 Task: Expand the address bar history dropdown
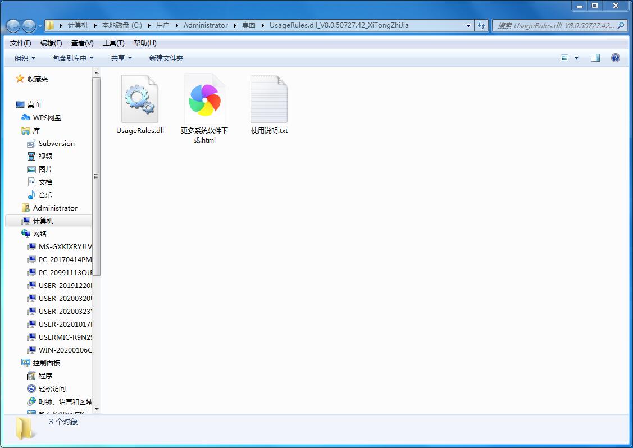(468, 25)
